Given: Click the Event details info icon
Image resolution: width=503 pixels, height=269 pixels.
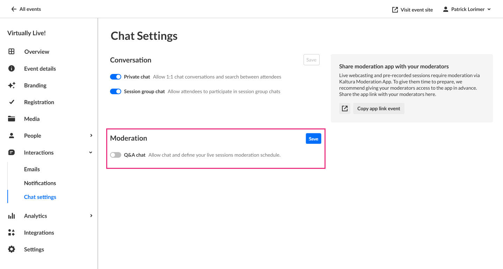Looking at the screenshot, I should tap(12, 68).
